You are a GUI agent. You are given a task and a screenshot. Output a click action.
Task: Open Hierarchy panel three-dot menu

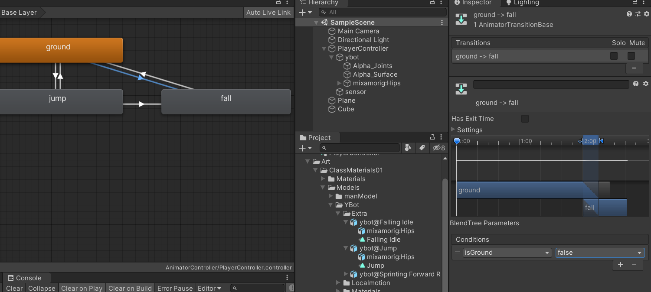[442, 3]
